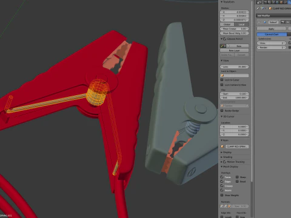
Task: Clear the local Camera with the X
Action: [247, 106]
